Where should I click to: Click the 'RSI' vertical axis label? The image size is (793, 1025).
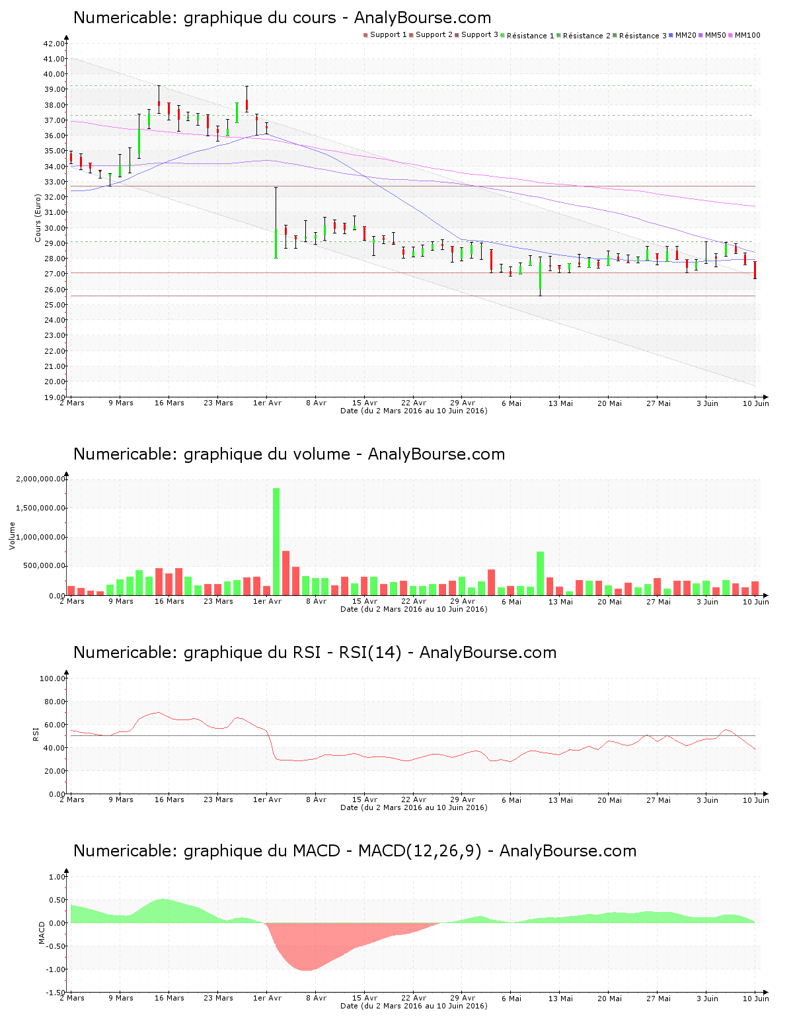pyautogui.click(x=36, y=733)
